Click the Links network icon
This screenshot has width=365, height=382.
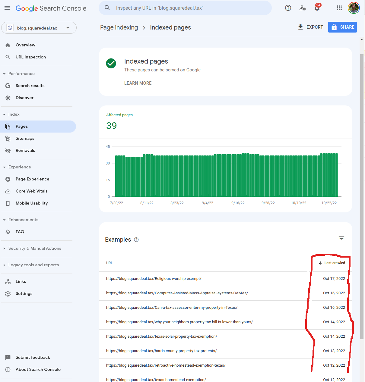tap(8, 282)
